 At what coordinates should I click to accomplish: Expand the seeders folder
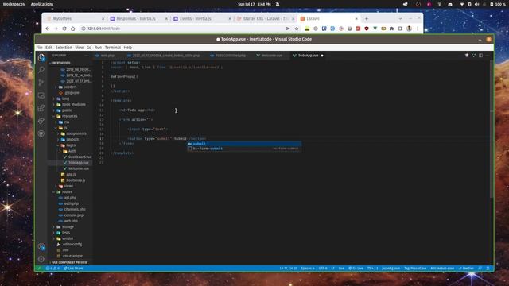[x=70, y=87]
